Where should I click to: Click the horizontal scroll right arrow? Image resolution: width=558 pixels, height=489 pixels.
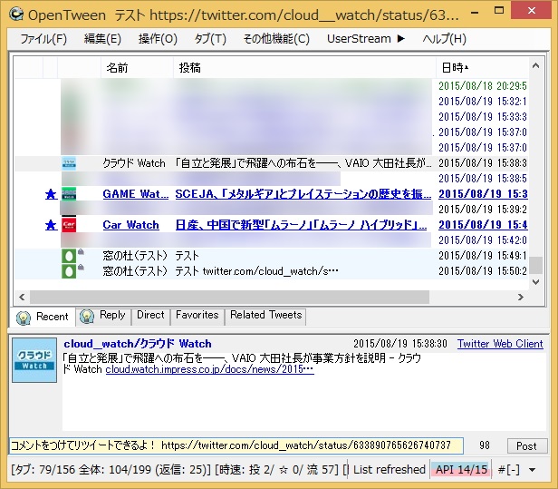[521, 297]
